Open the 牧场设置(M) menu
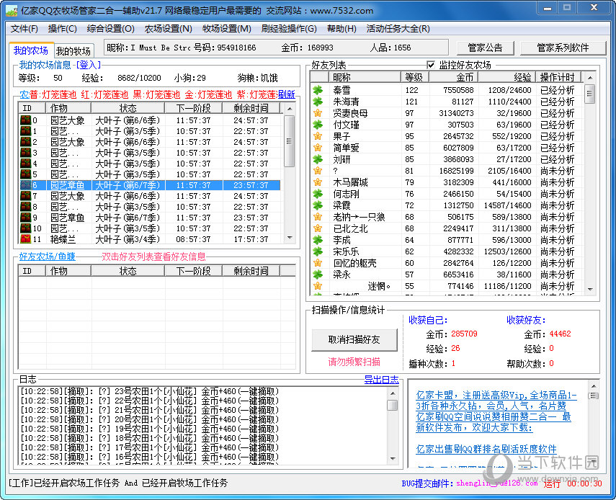Screen dimensions: 616x500 click(x=227, y=29)
